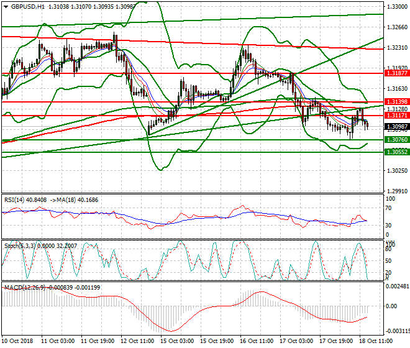410x348 pixels.
Task: Select the Stochastic scale level 50
Action: click(x=389, y=261)
